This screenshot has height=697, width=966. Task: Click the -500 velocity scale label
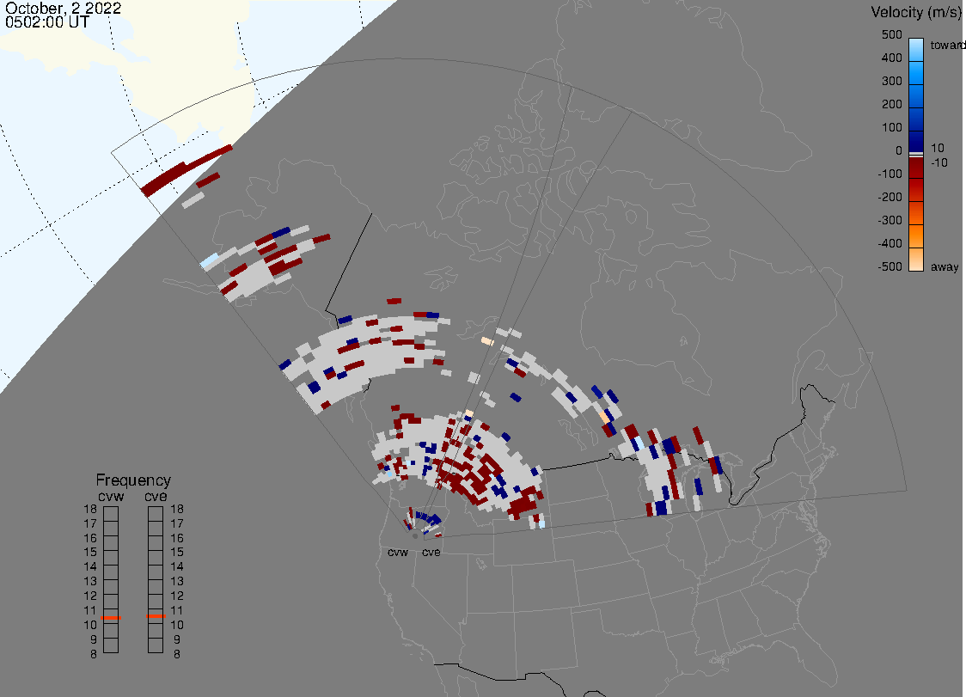(890, 266)
